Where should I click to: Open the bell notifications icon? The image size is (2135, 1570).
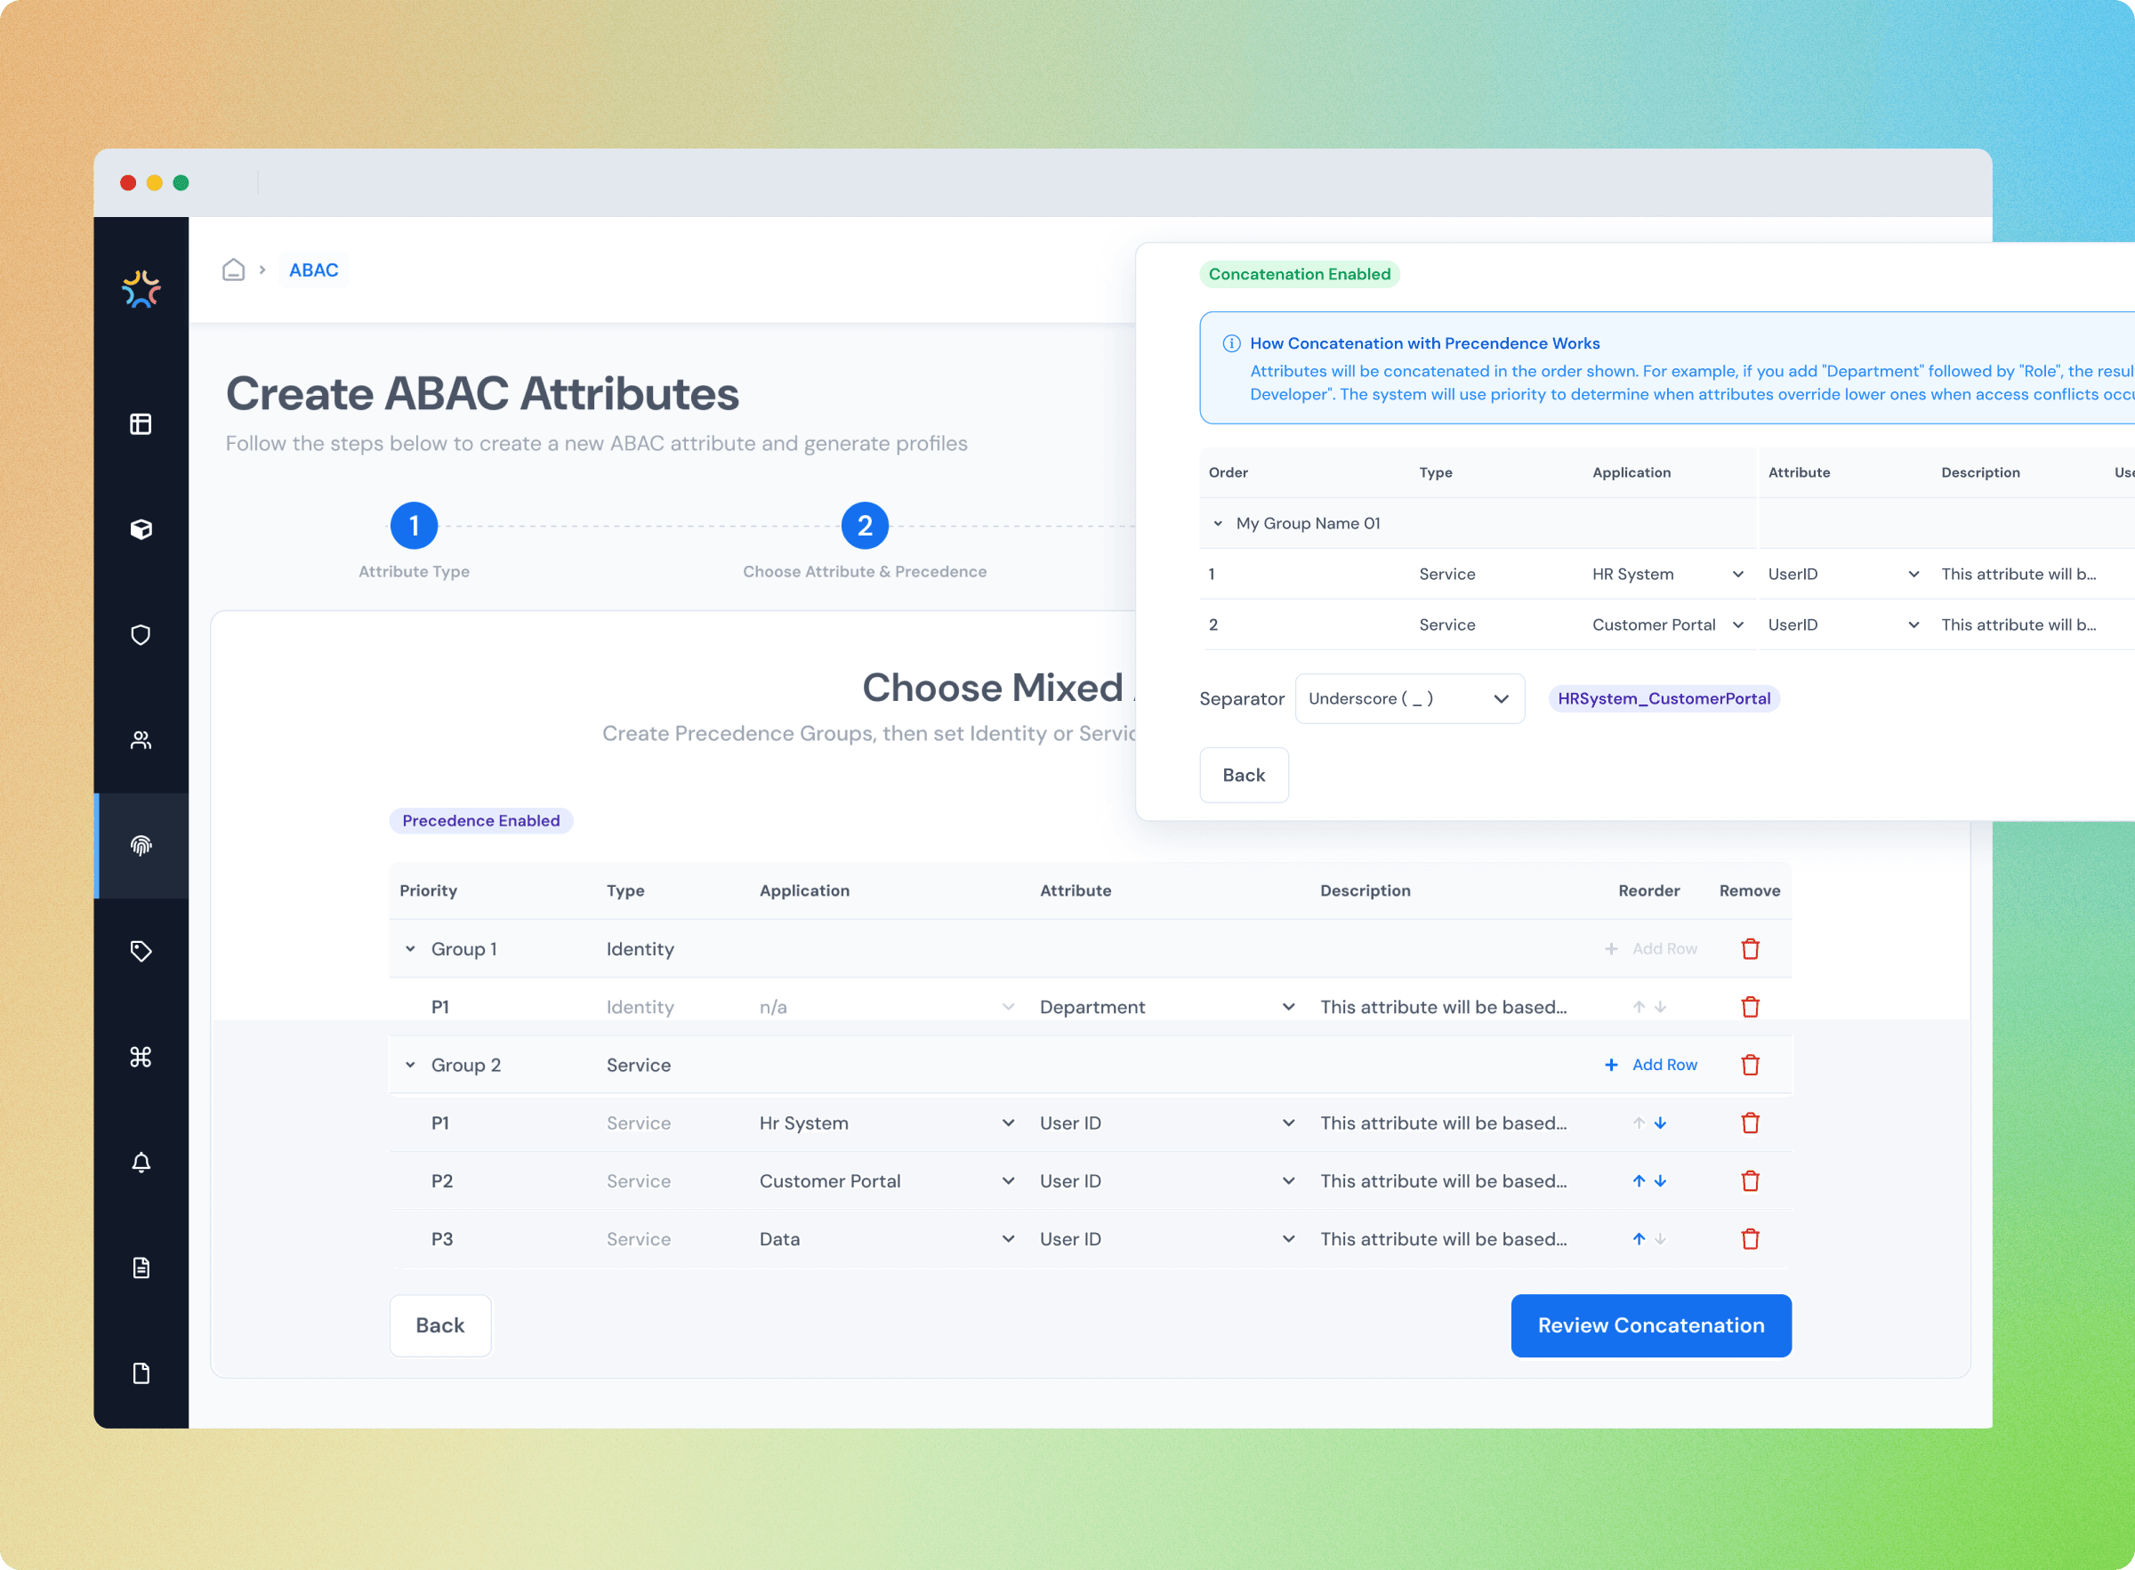[x=141, y=1163]
